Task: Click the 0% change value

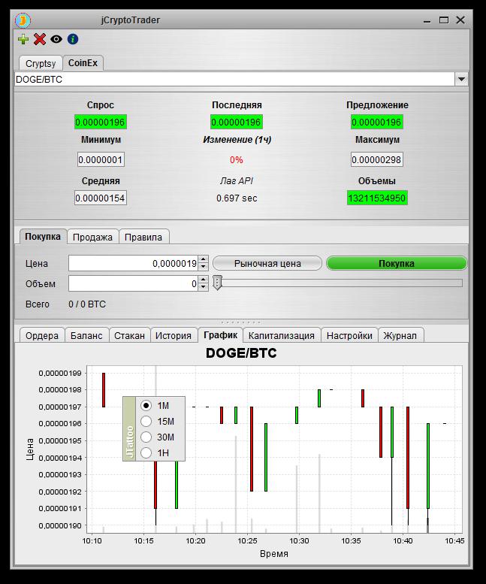Action: tap(237, 160)
